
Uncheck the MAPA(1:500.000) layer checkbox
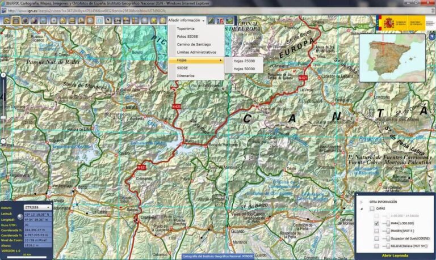[x=376, y=223]
